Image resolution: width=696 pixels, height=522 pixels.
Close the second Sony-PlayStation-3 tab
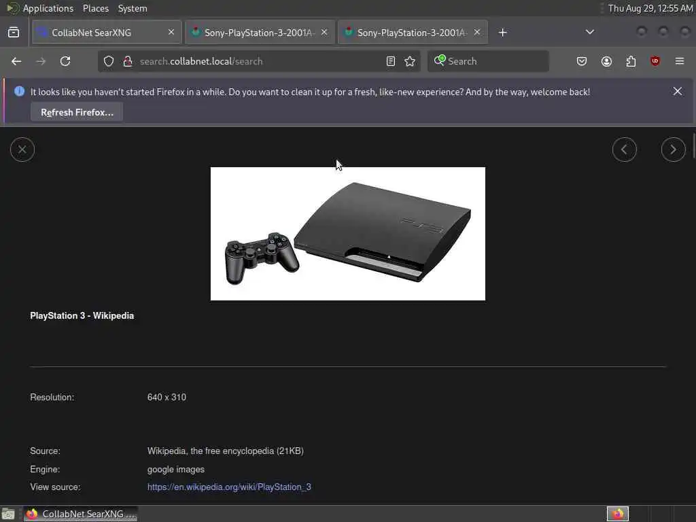(324, 32)
